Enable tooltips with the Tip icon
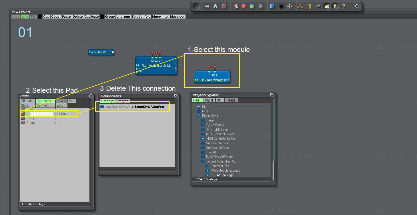The width and height of the screenshot is (417, 215). pyautogui.click(x=327, y=6)
